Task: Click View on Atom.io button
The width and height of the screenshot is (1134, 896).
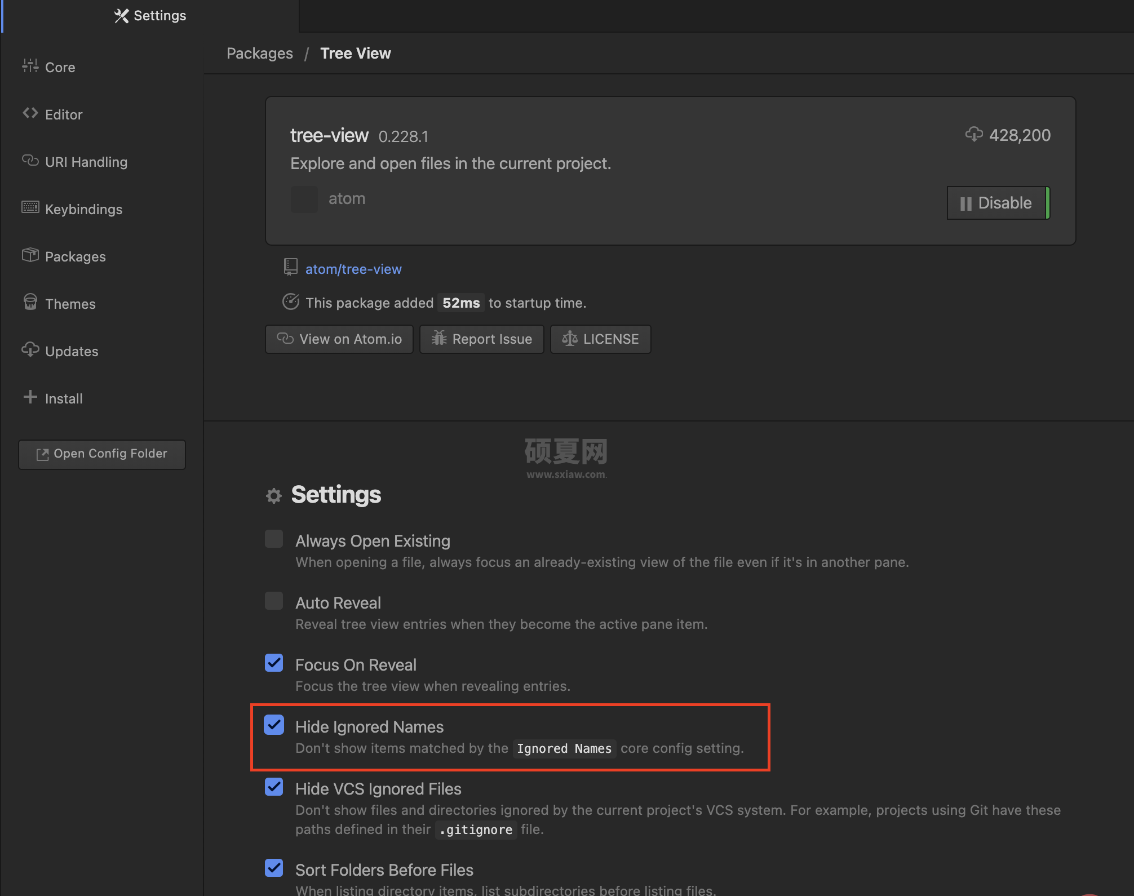Action: (339, 339)
